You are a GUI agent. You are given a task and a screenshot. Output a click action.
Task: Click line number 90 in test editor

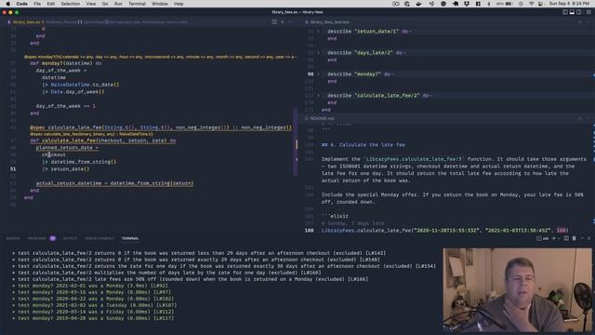311,74
